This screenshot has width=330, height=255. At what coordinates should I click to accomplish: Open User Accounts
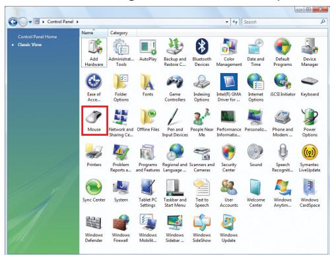(x=229, y=193)
